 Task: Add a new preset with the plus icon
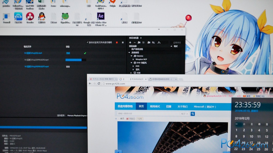[x=130, y=42]
